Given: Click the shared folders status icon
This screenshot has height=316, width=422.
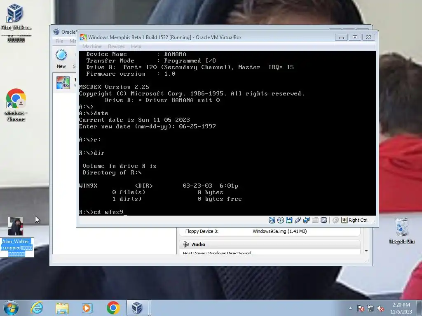Looking at the screenshot, I should coord(315,220).
